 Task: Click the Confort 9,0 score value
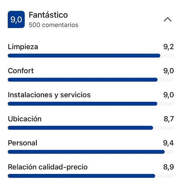[x=168, y=71]
